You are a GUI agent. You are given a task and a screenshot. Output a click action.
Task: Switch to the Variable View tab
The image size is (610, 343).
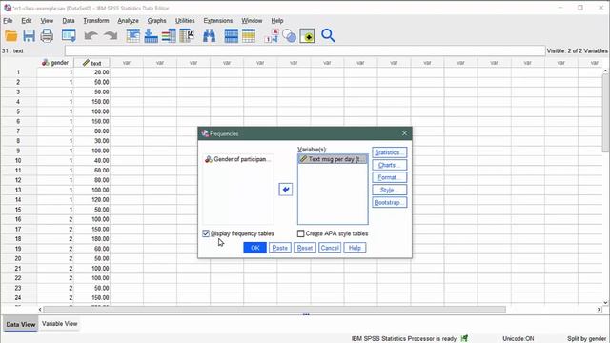point(59,324)
